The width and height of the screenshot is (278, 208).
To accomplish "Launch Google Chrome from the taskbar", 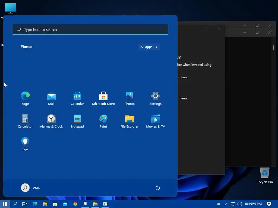I will tap(75, 204).
